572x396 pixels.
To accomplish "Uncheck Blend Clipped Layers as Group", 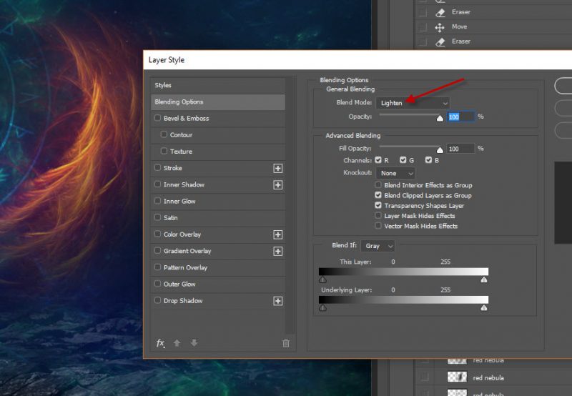I will (378, 195).
